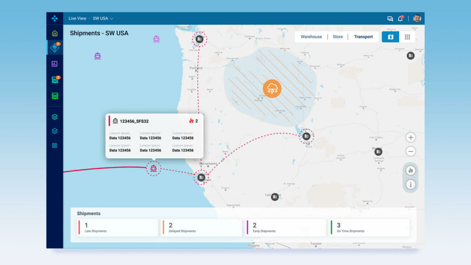
Task: Go to the Home icon in sidebar
Action: tap(55, 33)
